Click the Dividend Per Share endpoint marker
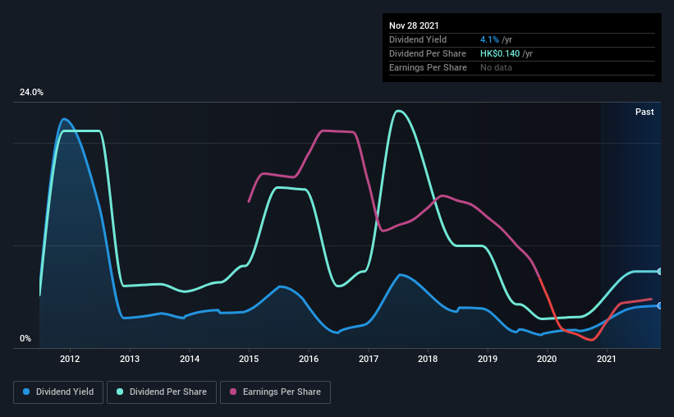674x417 pixels. [x=659, y=271]
